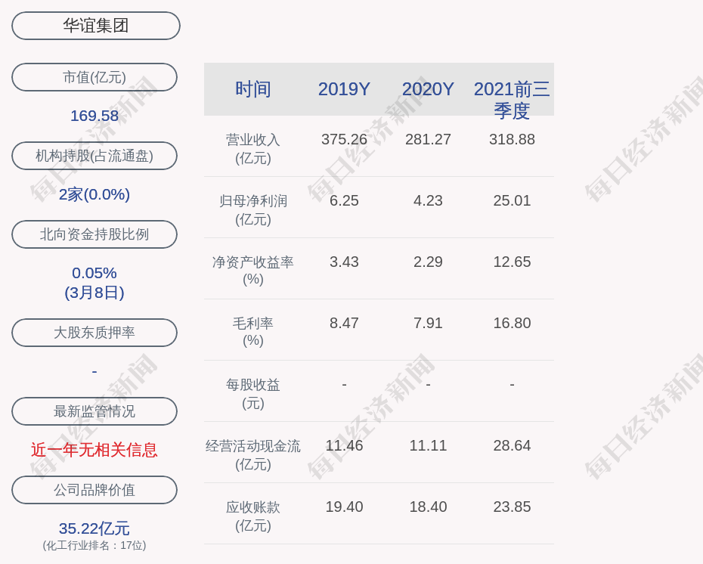Click the 大股东质押率 label pill

[x=94, y=332]
